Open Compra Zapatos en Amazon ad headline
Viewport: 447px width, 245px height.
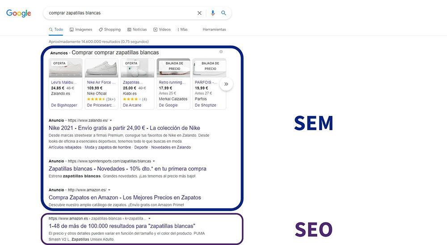(125, 197)
